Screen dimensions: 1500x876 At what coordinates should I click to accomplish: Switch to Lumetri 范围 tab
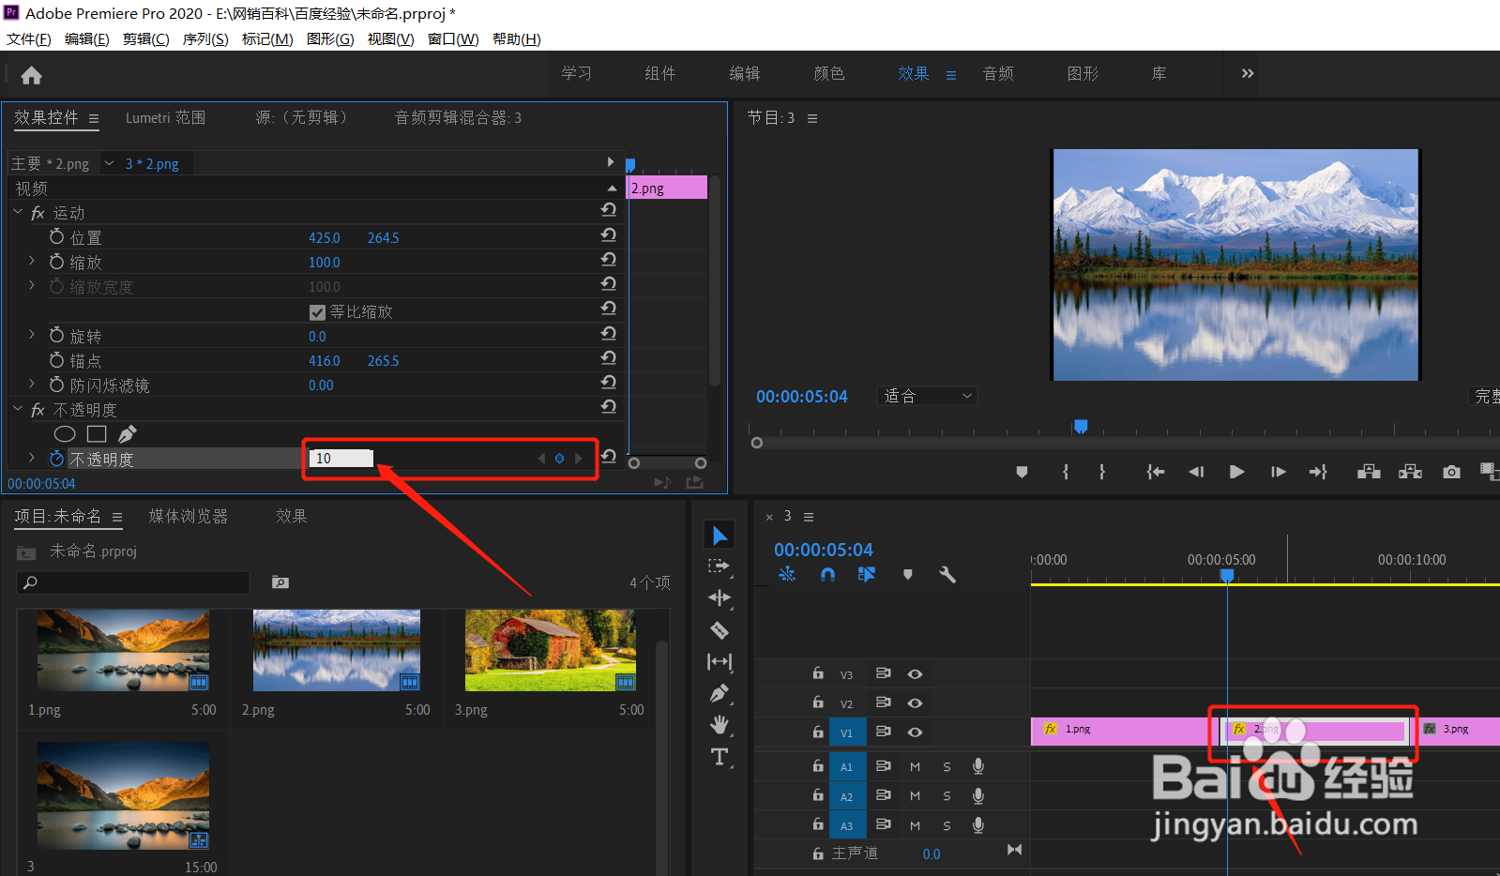(x=166, y=118)
